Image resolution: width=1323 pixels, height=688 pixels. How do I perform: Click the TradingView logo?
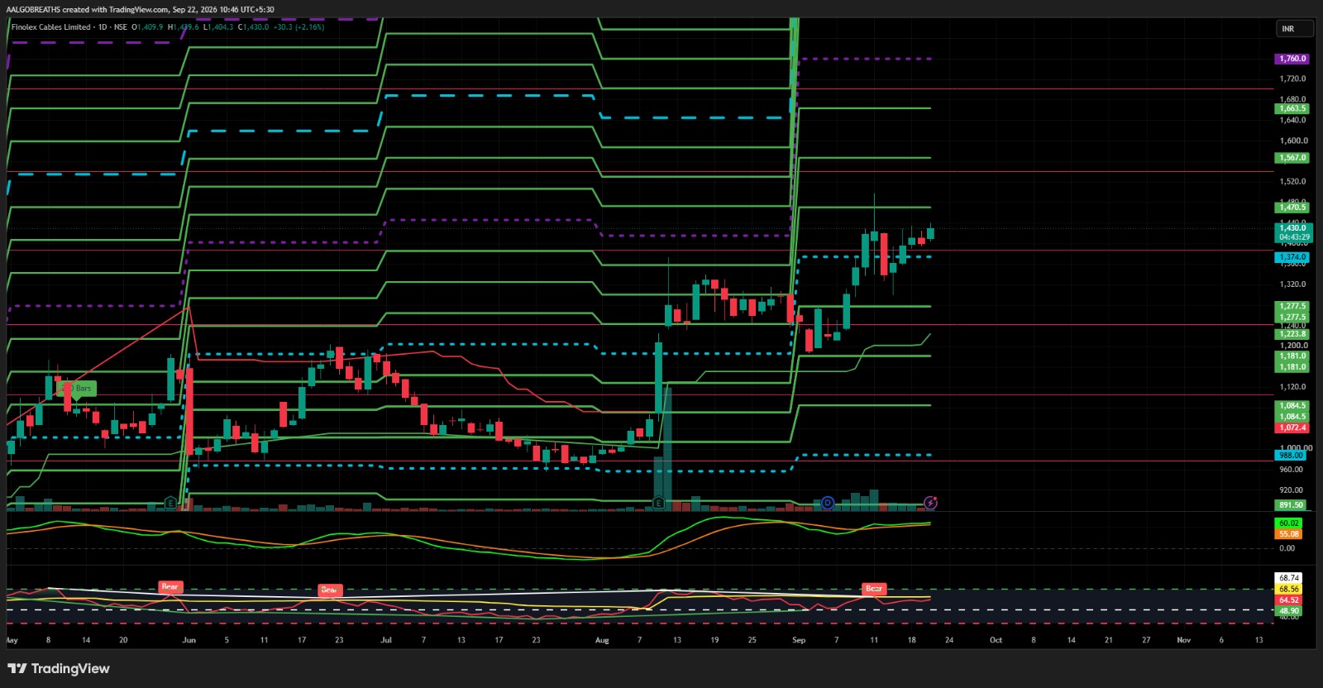(x=59, y=668)
